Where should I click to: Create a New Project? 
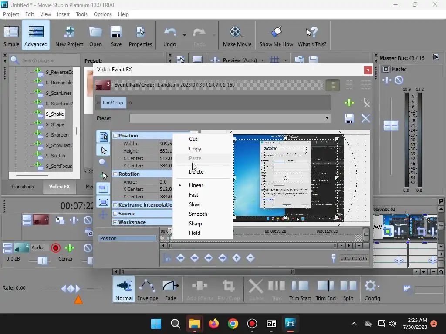[69, 36]
